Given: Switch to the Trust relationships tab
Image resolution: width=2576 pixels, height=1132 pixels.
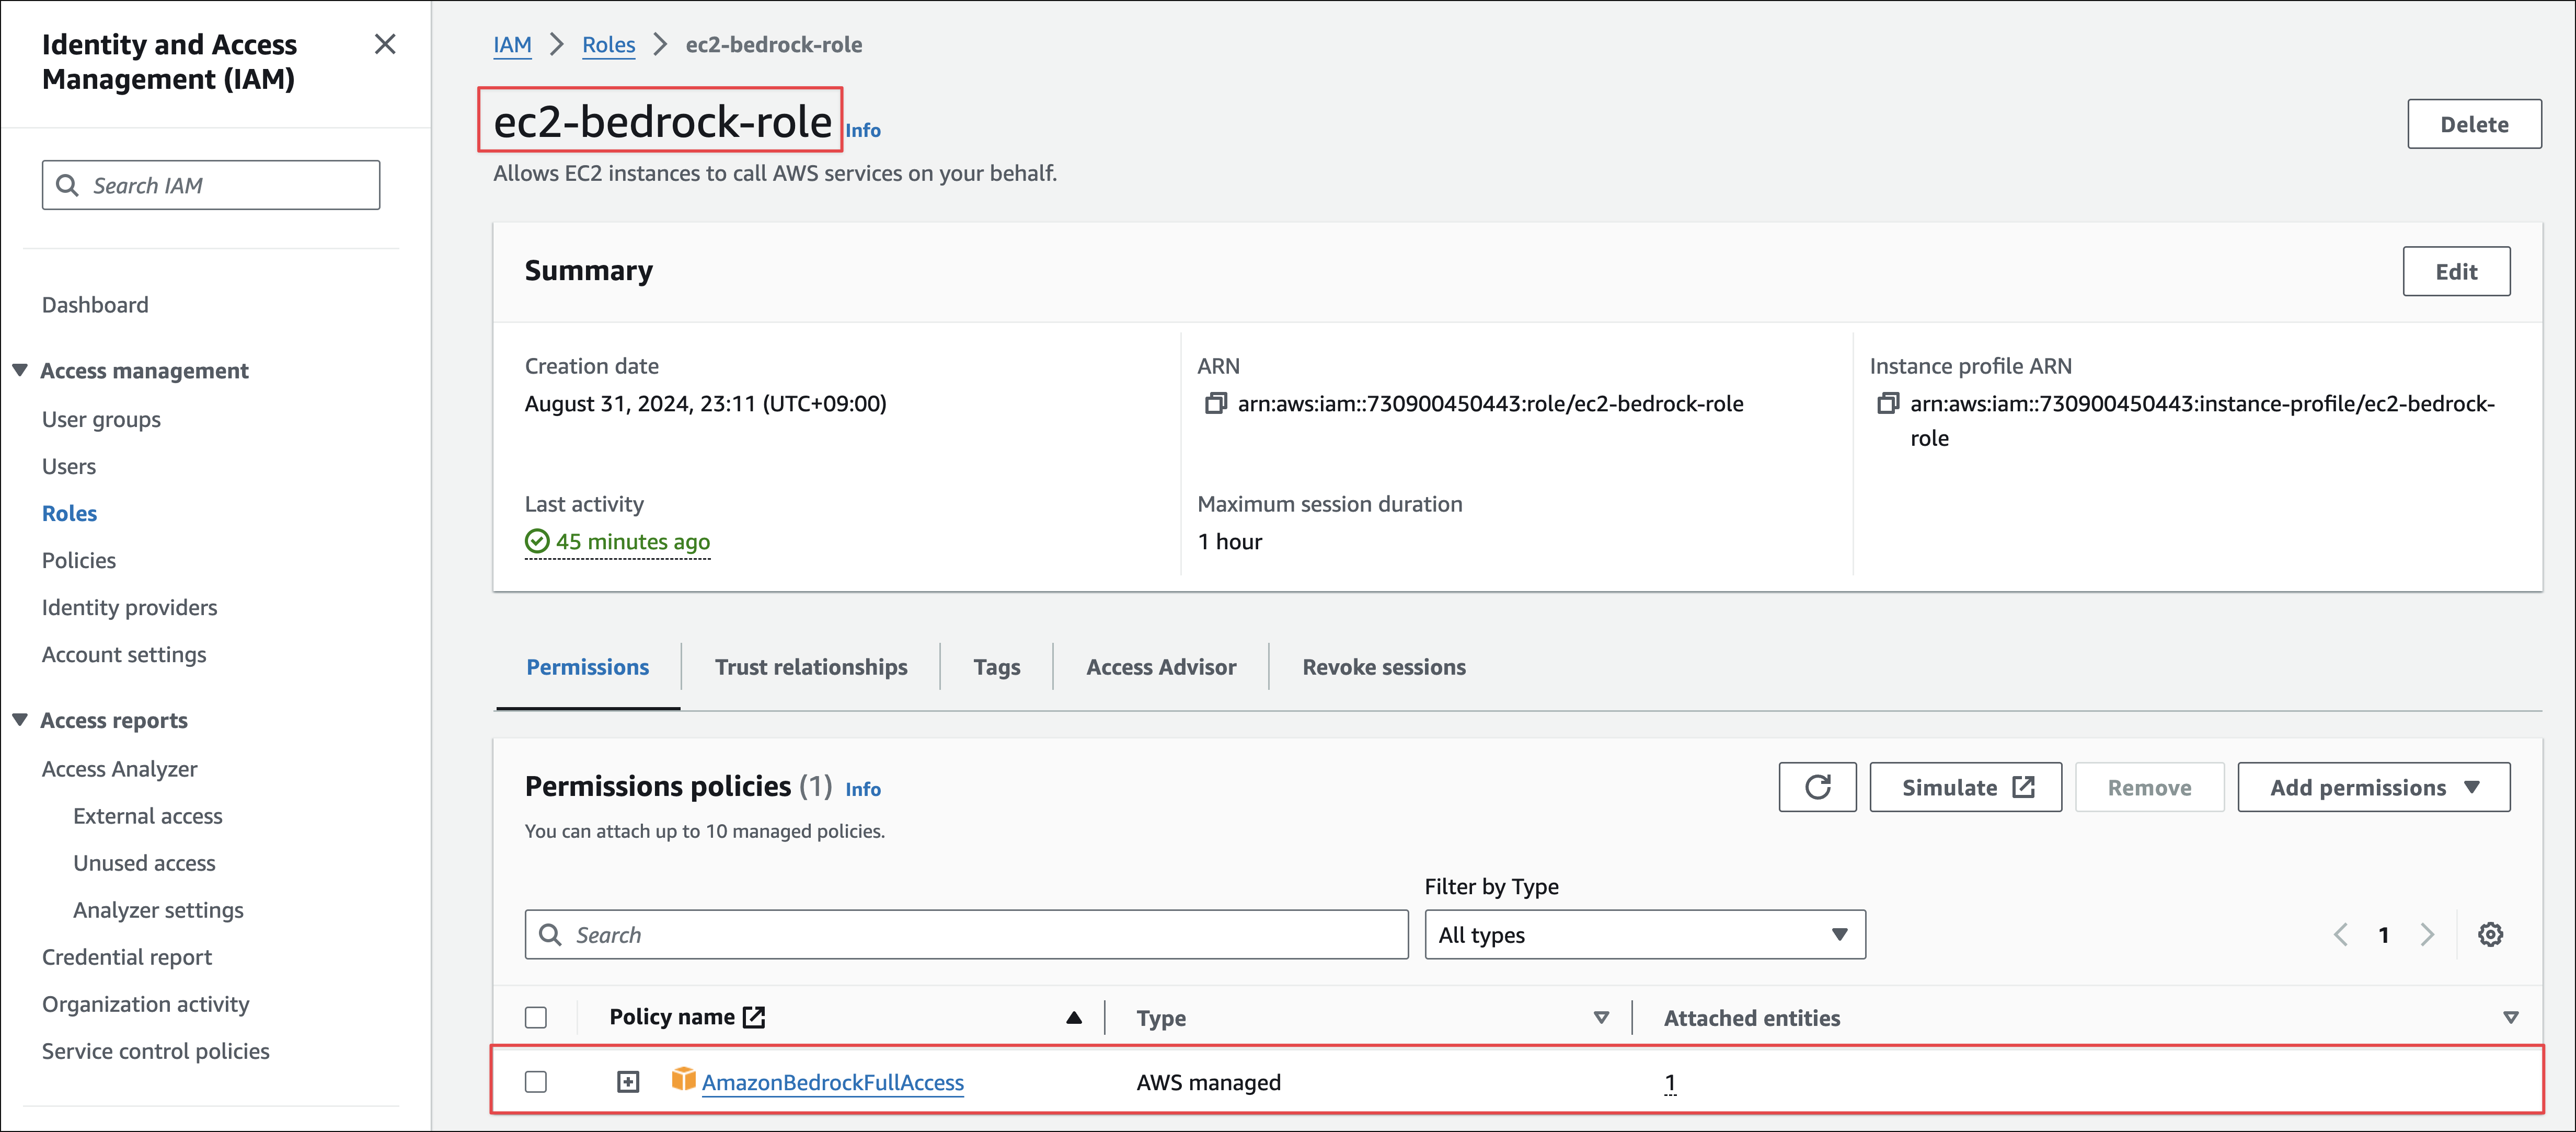Looking at the screenshot, I should coord(810,667).
